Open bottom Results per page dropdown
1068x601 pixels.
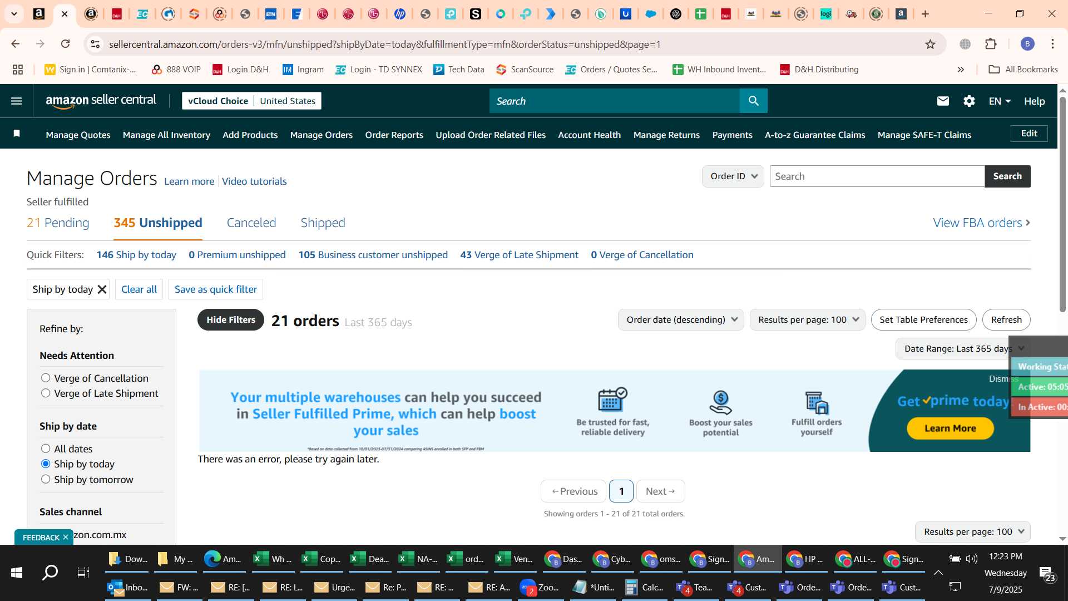pyautogui.click(x=973, y=532)
